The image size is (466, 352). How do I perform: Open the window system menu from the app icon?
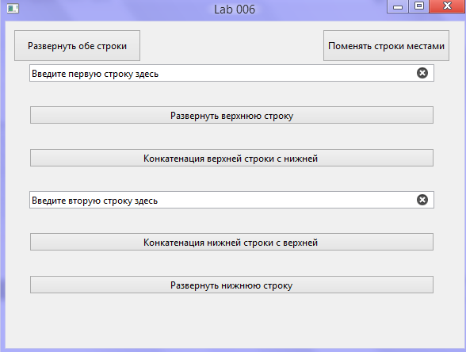[13, 9]
